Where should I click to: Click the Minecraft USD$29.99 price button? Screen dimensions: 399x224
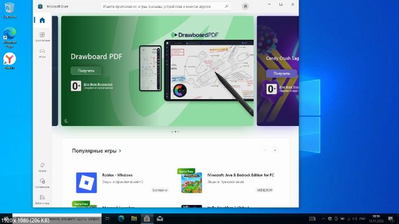pyautogui.click(x=265, y=190)
